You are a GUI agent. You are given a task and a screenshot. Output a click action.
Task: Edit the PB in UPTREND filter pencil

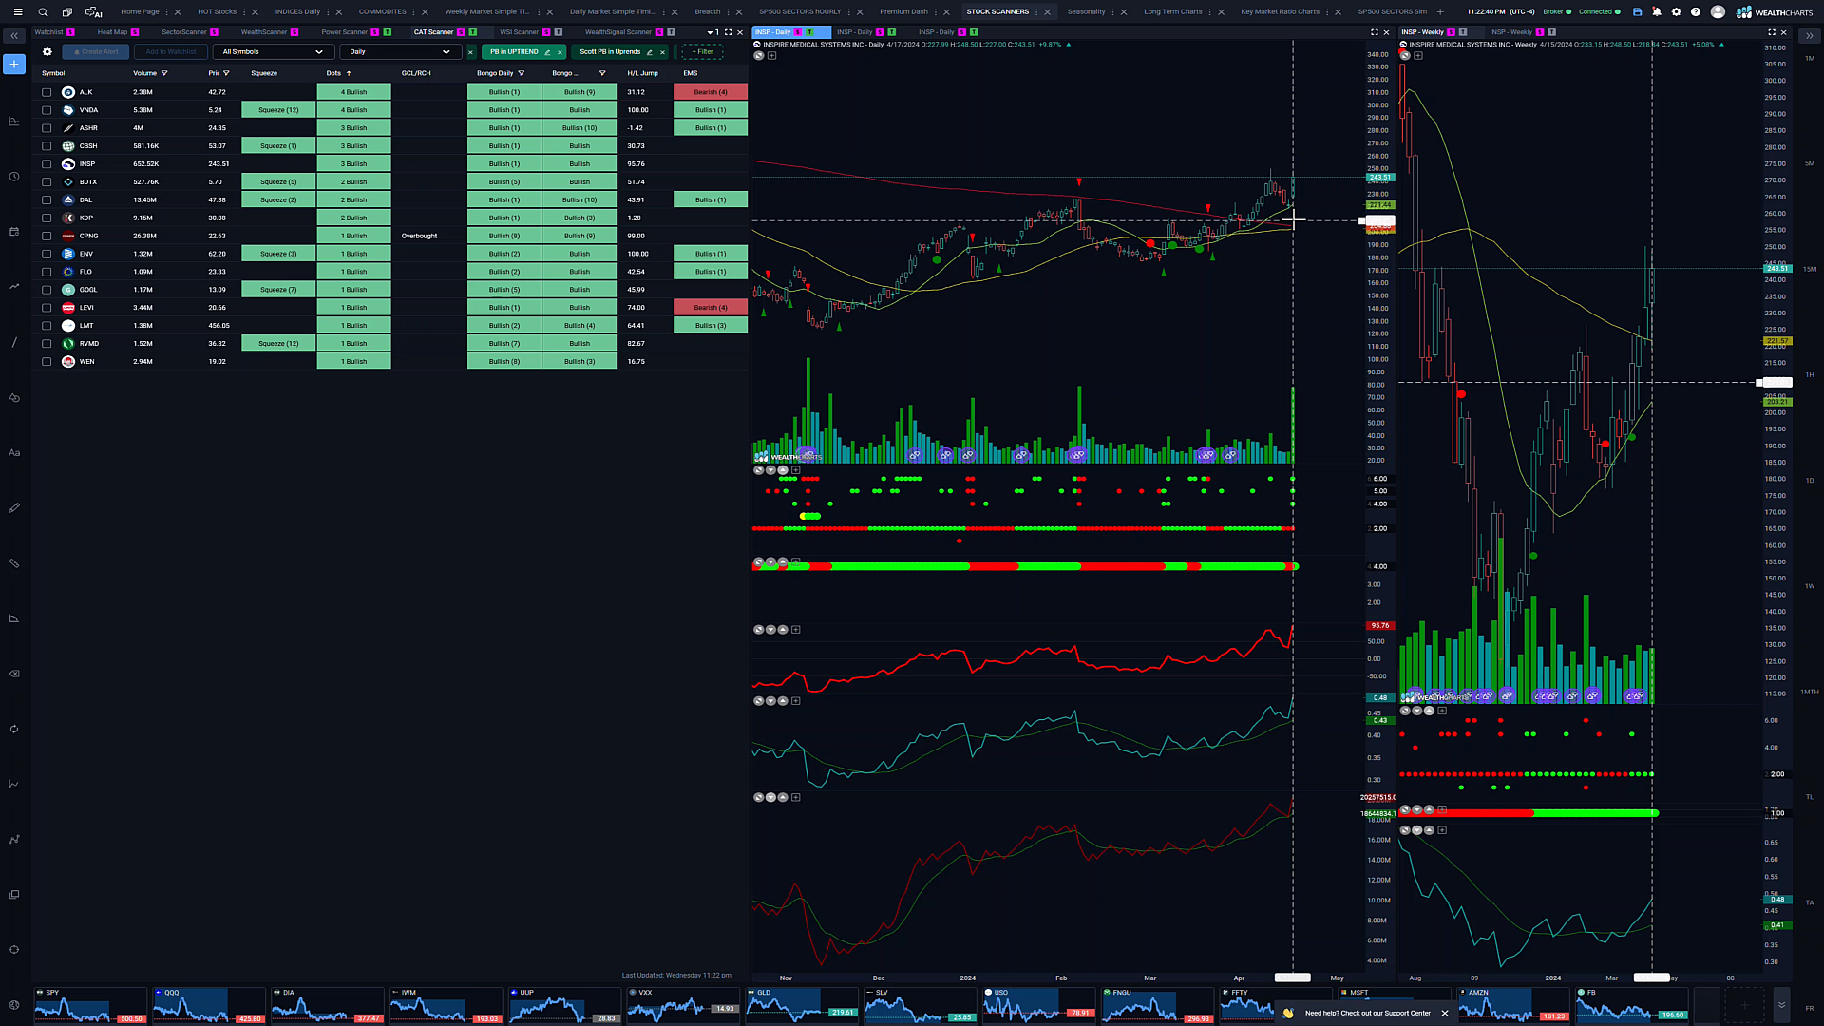click(x=547, y=52)
